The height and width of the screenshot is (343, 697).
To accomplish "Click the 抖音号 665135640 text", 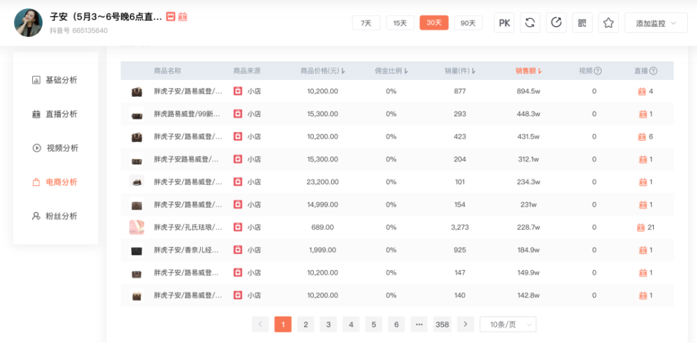I will tap(79, 31).
